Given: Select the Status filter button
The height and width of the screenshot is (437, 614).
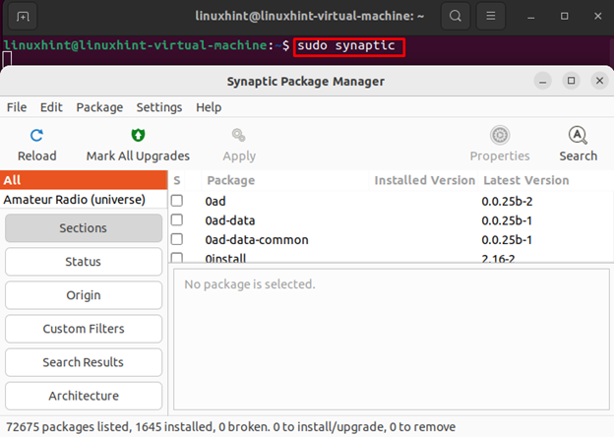Looking at the screenshot, I should click(x=84, y=262).
